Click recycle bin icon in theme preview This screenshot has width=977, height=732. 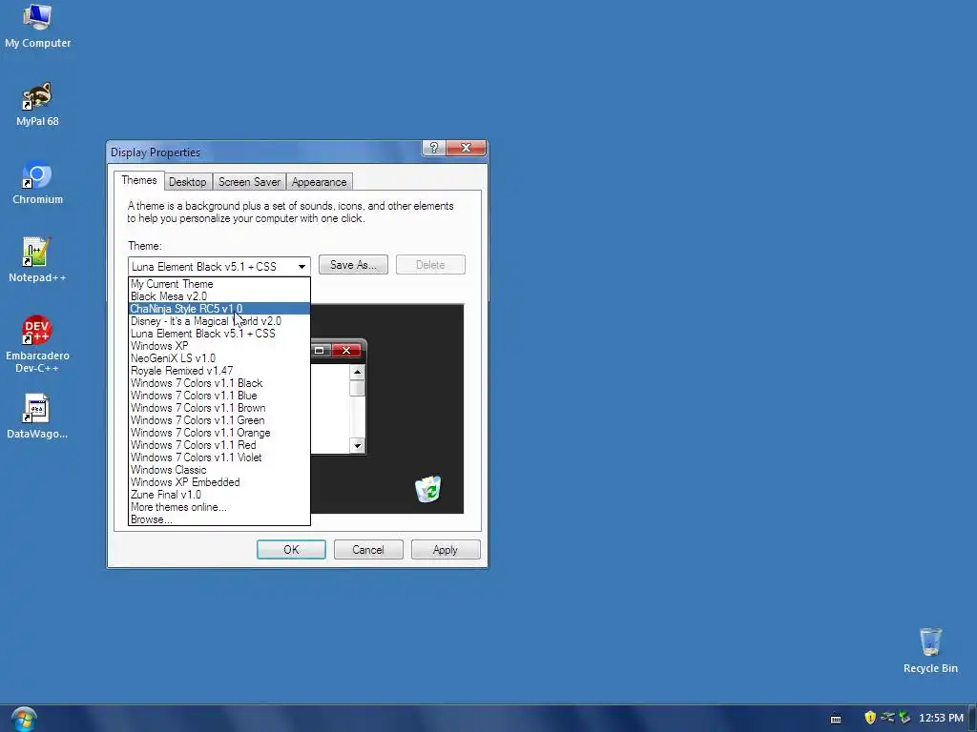pos(428,489)
